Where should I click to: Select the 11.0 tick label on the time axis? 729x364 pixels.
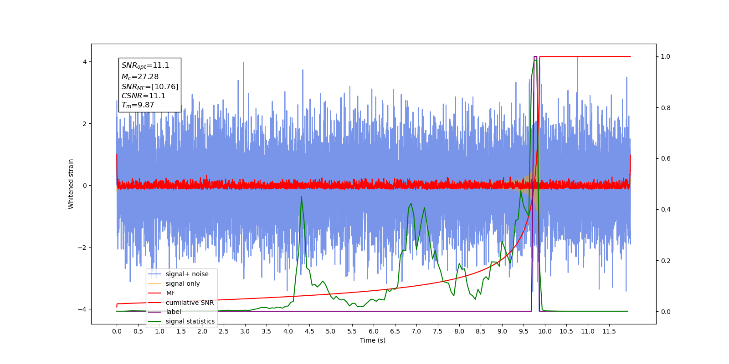click(588, 331)
